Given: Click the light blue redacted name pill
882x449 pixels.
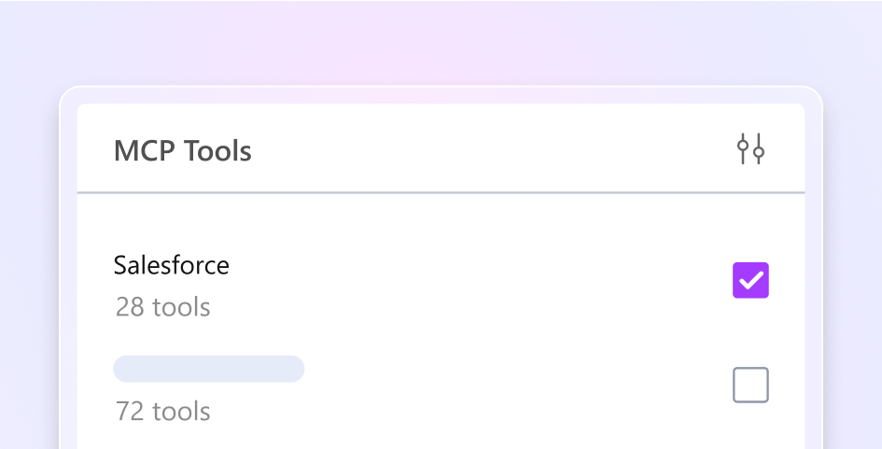Looking at the screenshot, I should 208,369.
